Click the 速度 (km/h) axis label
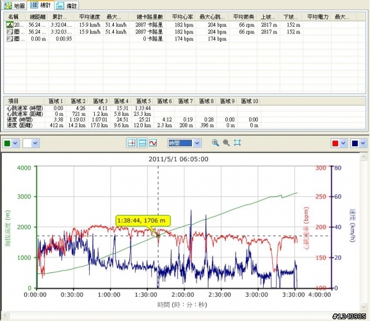 click(x=352, y=225)
